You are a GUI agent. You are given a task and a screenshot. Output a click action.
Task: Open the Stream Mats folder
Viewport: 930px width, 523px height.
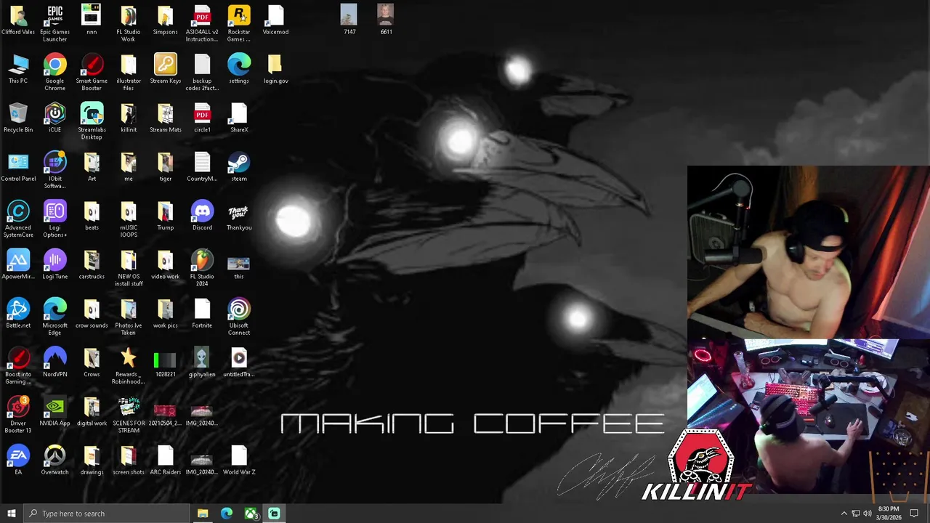point(165,118)
